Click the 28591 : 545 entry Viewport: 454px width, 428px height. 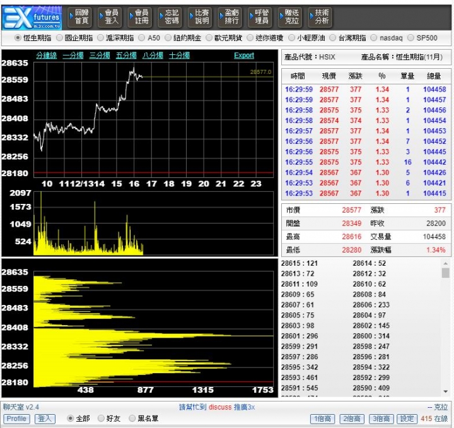(300, 388)
